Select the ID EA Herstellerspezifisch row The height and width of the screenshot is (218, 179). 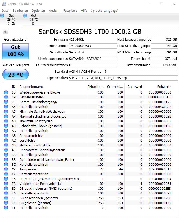pos(88,193)
